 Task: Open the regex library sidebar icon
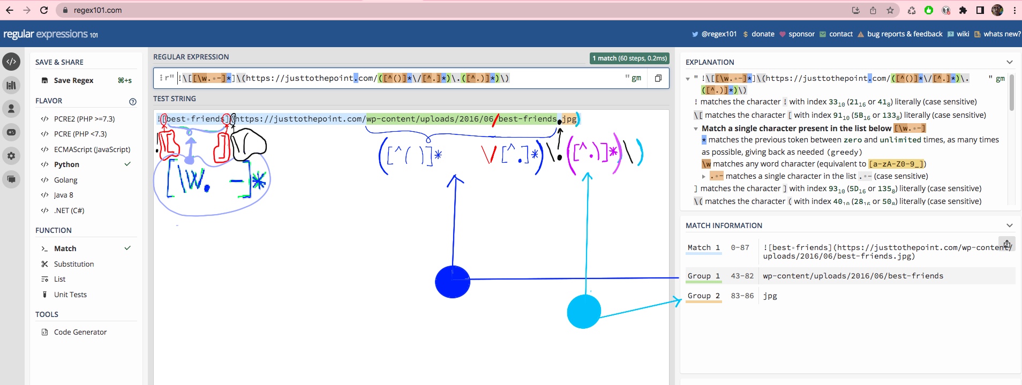click(11, 85)
